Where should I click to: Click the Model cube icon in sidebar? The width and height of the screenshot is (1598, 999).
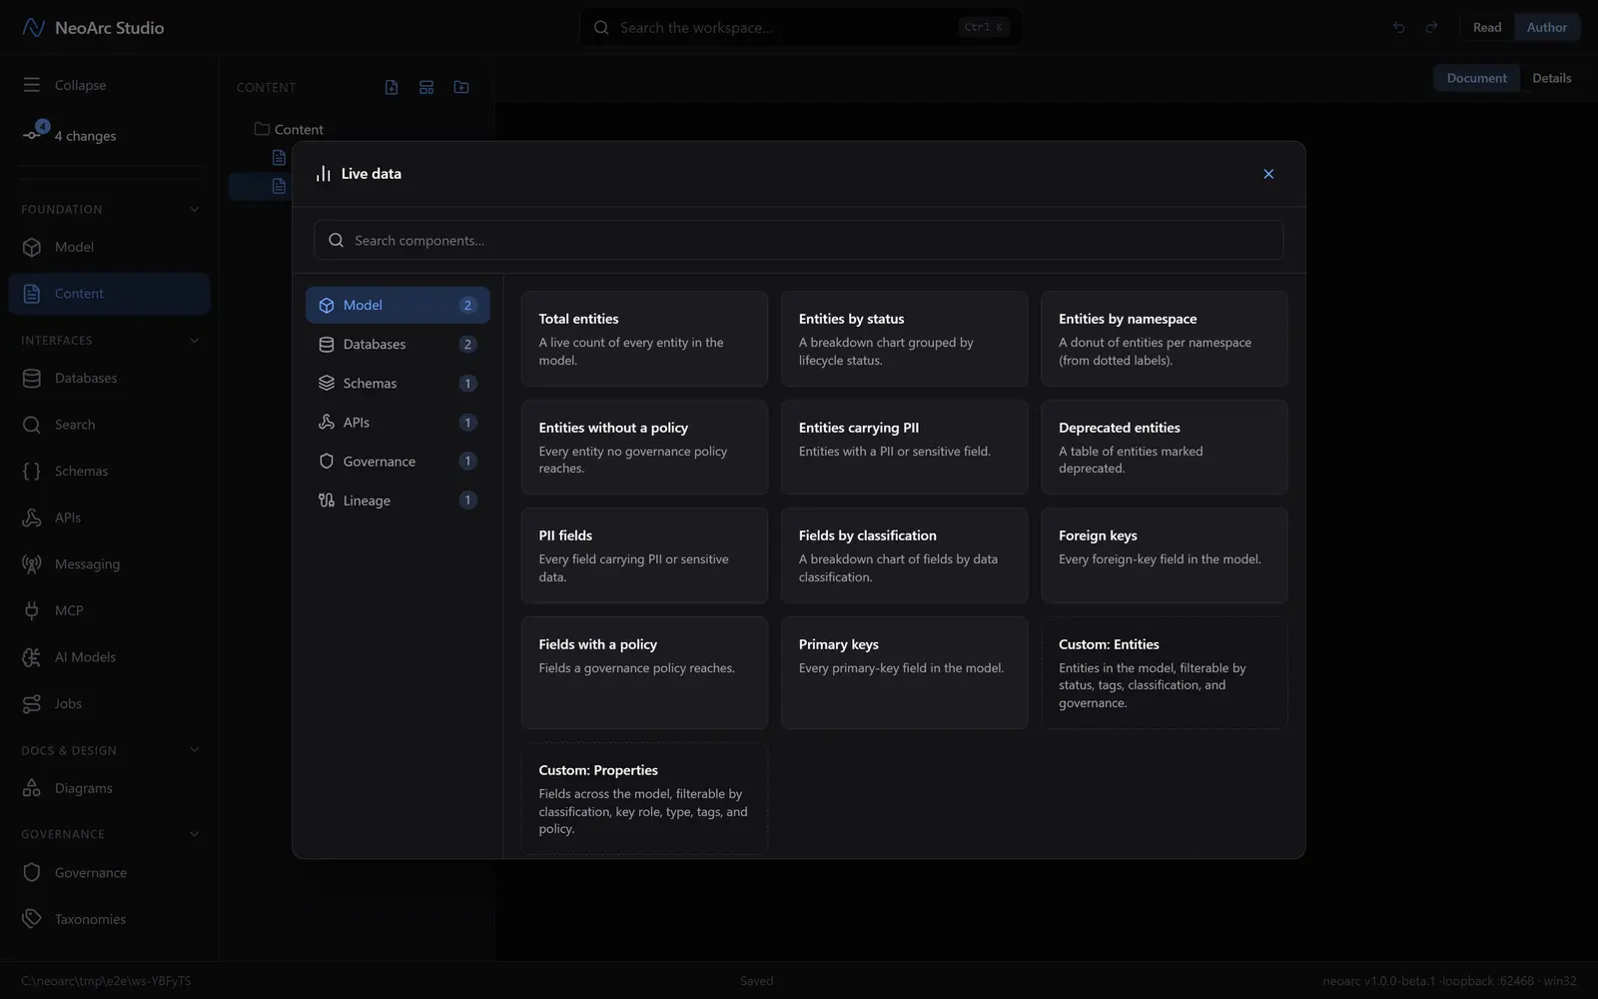pos(32,247)
